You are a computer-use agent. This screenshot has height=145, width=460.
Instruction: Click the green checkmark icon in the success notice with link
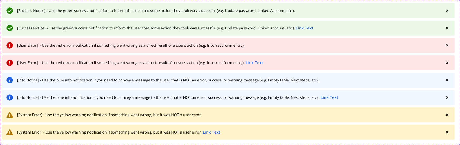click(10, 28)
